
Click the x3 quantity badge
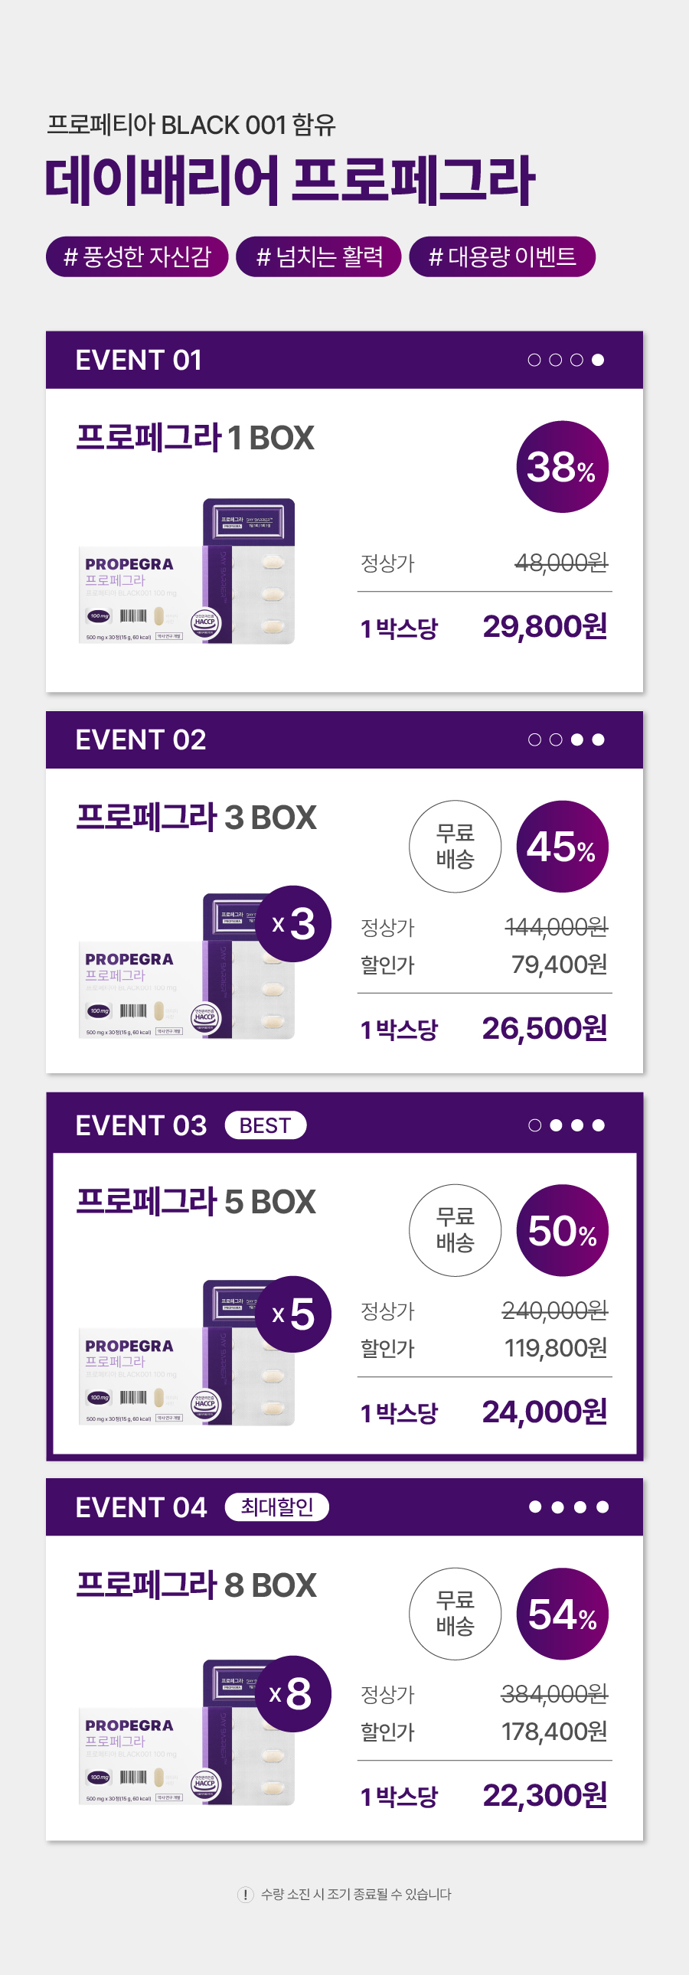point(292,923)
